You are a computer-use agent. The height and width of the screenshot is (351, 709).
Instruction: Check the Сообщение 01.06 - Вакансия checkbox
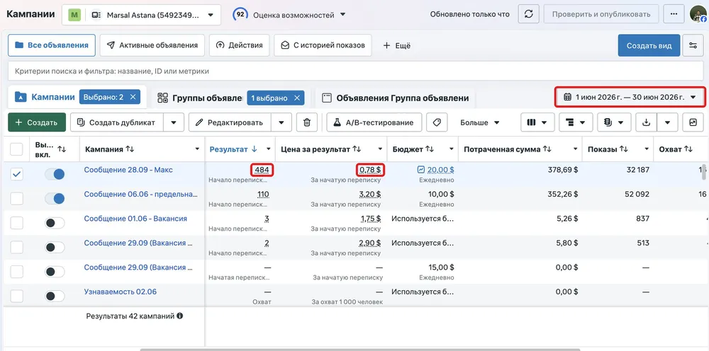(x=17, y=223)
